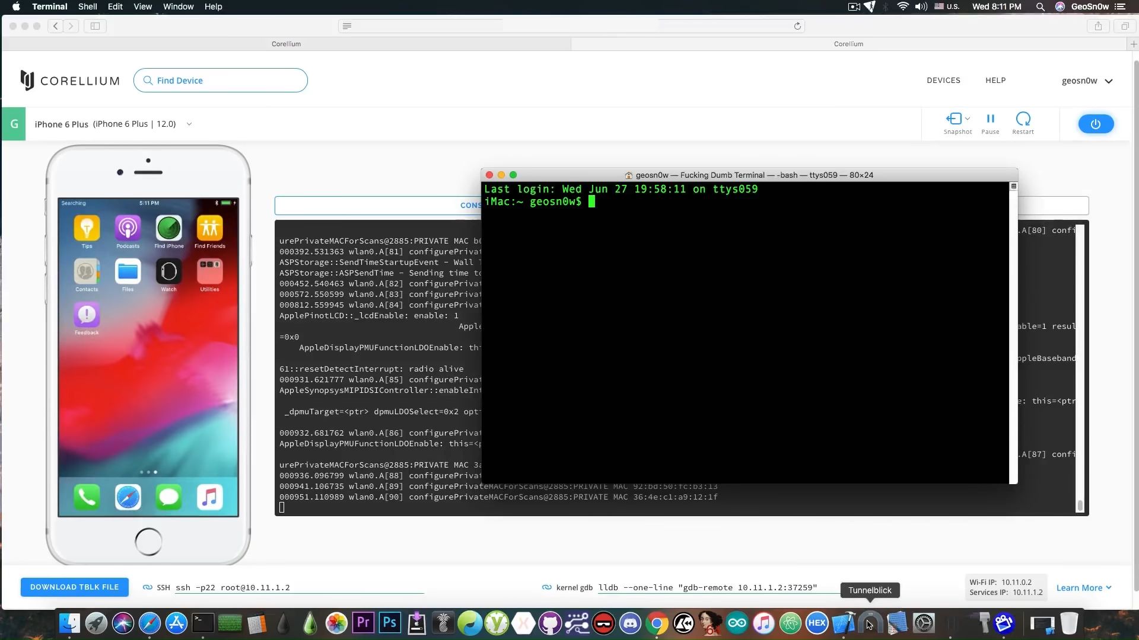Pause the virtual device

990,119
